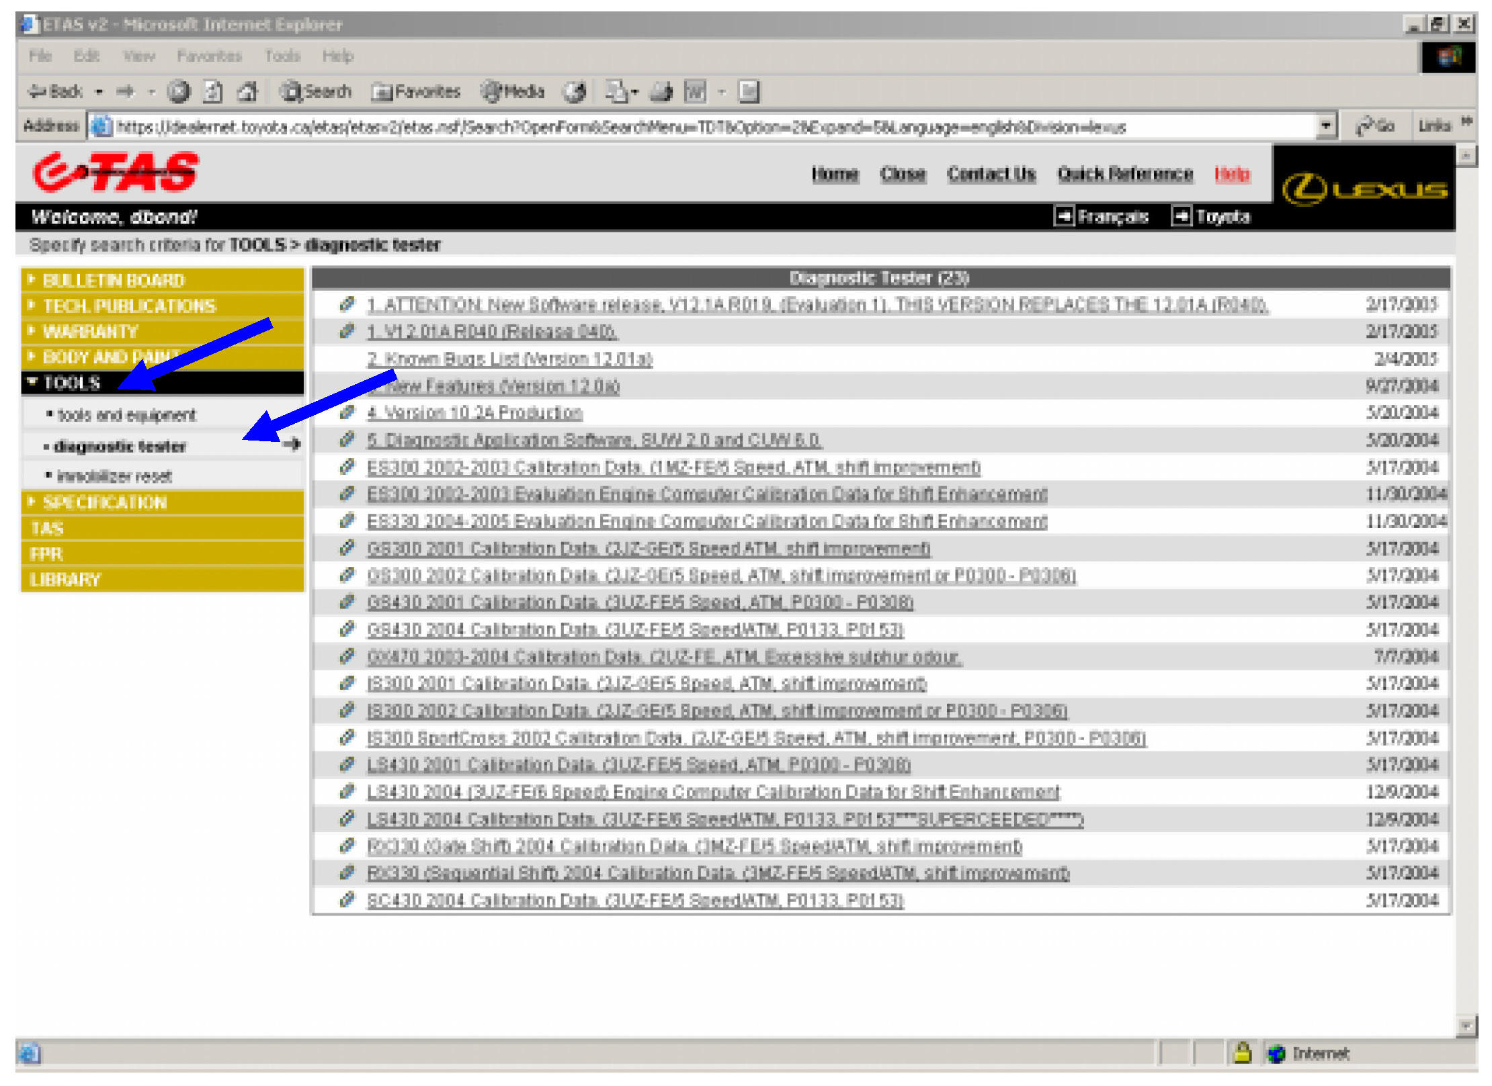Click the History toolbar icon
The image size is (1492, 1086).
[575, 91]
